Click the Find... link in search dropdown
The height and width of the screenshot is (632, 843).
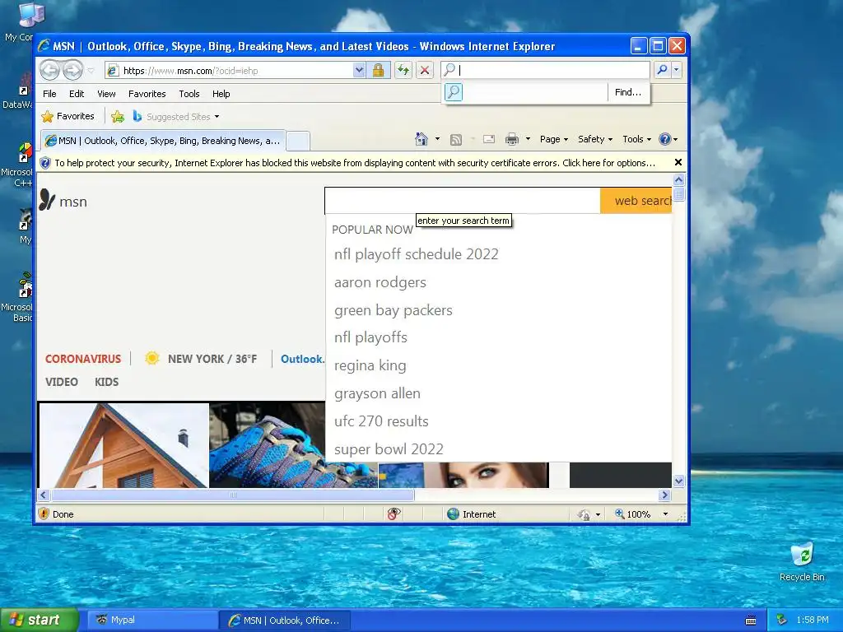628,92
